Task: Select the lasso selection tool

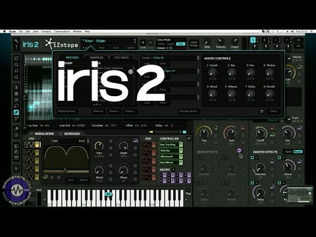Action: [16, 106]
